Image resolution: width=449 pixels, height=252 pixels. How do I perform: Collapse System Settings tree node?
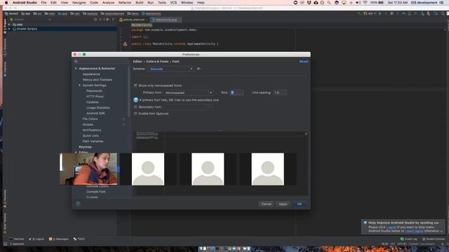(79, 85)
